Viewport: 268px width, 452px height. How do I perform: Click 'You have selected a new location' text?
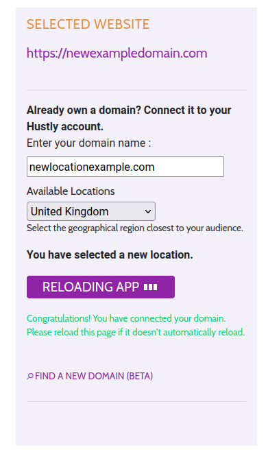coord(110,255)
